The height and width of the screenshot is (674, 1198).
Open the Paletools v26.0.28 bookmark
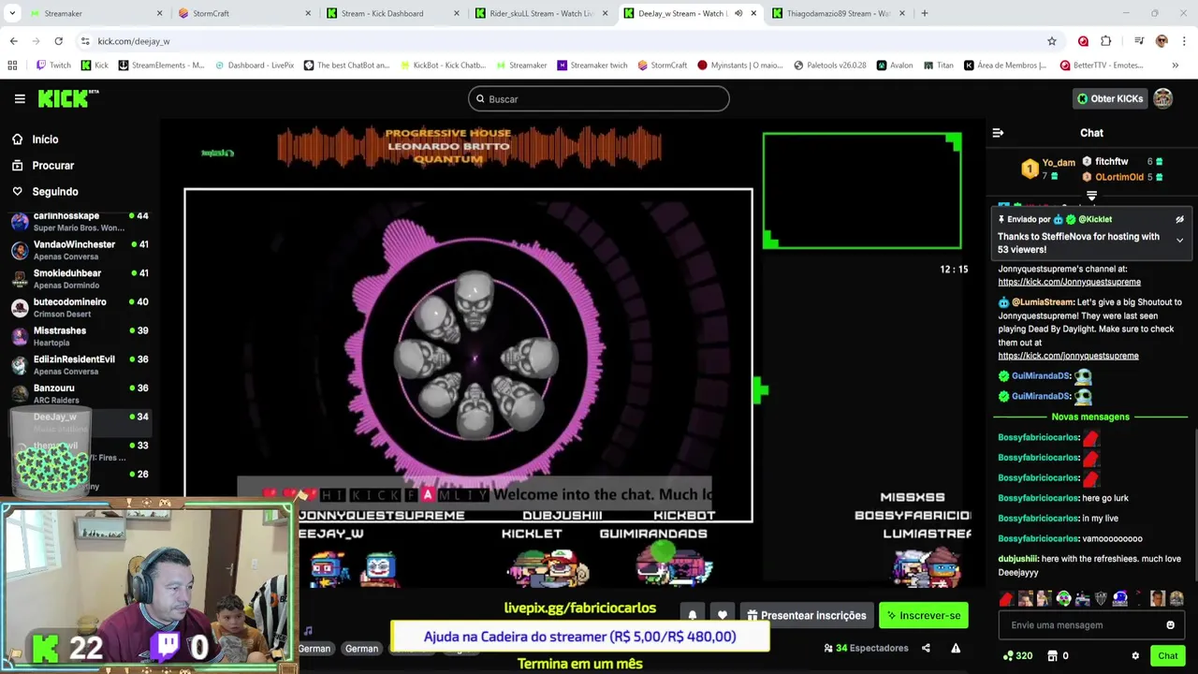829,66
